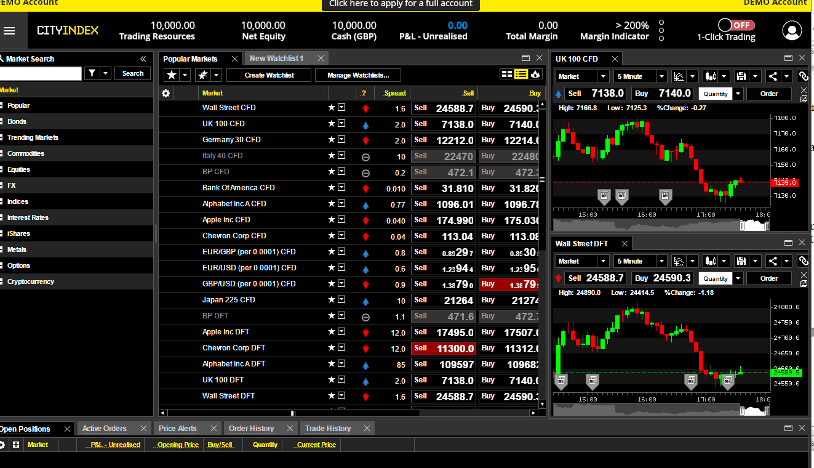
Task: Click the star on Wall Street CFD row
Action: (x=332, y=108)
